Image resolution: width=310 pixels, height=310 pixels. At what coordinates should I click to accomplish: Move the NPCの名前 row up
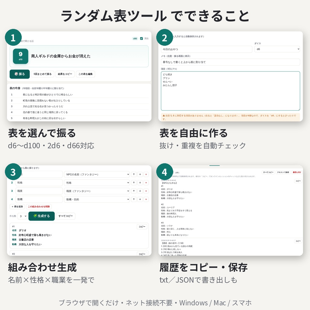coord(134,174)
